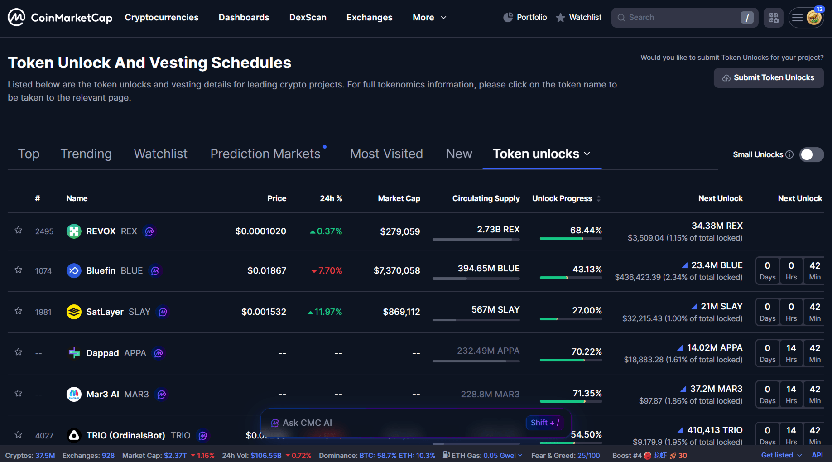This screenshot has width=832, height=462.
Task: Open the Get listed link
Action: 777,455
